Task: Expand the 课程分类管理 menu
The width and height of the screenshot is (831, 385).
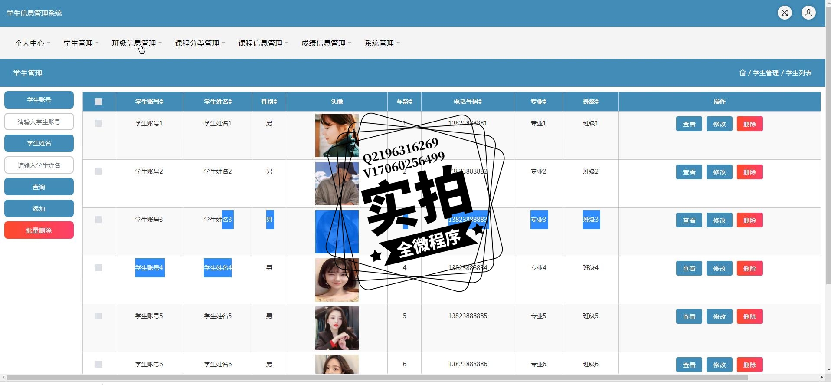Action: point(200,43)
